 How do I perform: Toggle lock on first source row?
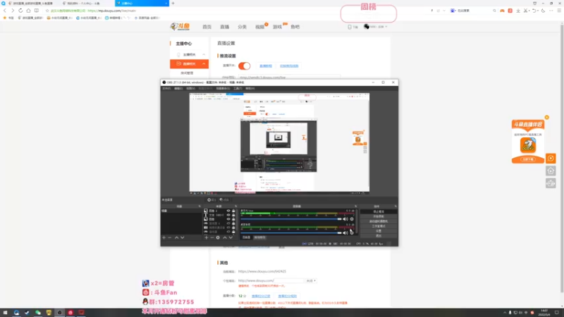coord(233,211)
